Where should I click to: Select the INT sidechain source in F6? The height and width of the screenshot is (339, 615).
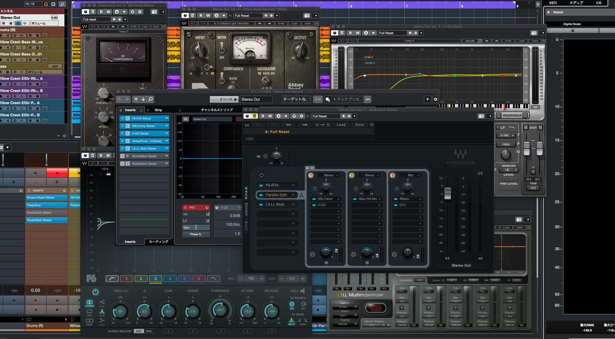tap(292, 306)
